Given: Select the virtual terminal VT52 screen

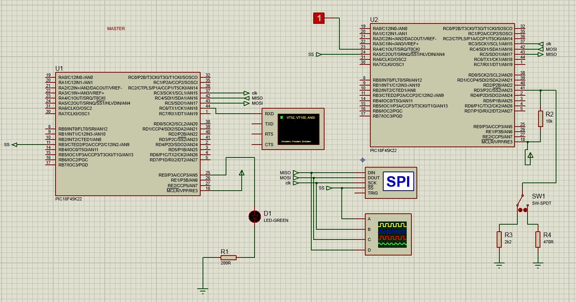Looking at the screenshot, I should click(299, 129).
